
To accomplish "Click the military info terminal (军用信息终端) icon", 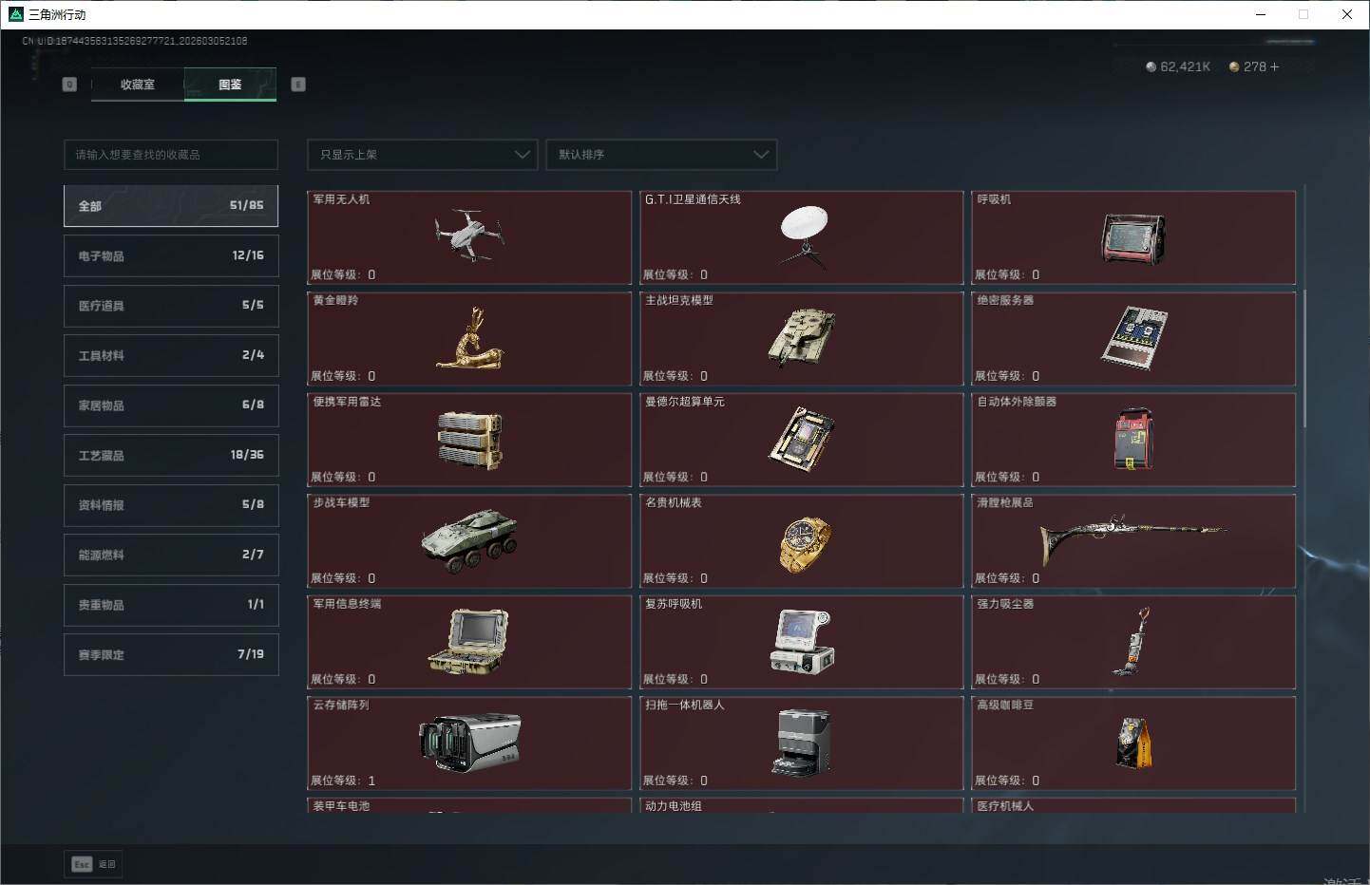I will coord(468,641).
